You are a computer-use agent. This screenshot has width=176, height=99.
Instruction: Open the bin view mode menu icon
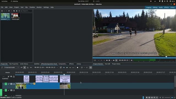tap(16, 11)
